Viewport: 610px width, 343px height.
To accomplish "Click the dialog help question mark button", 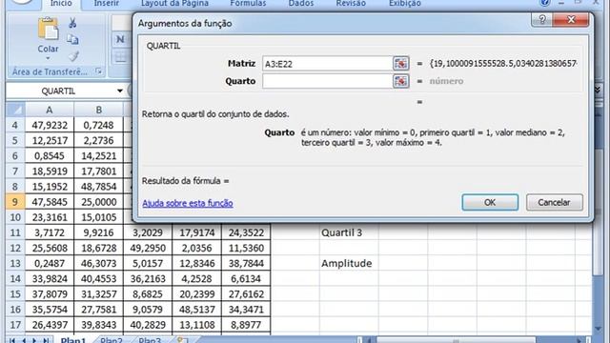I will pos(542,19).
